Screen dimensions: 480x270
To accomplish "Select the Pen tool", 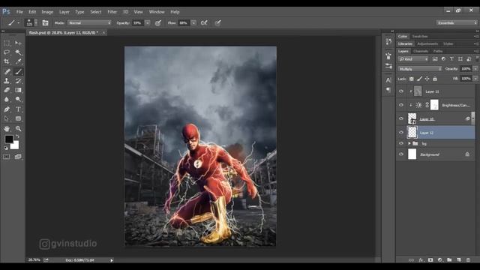I will [7, 109].
